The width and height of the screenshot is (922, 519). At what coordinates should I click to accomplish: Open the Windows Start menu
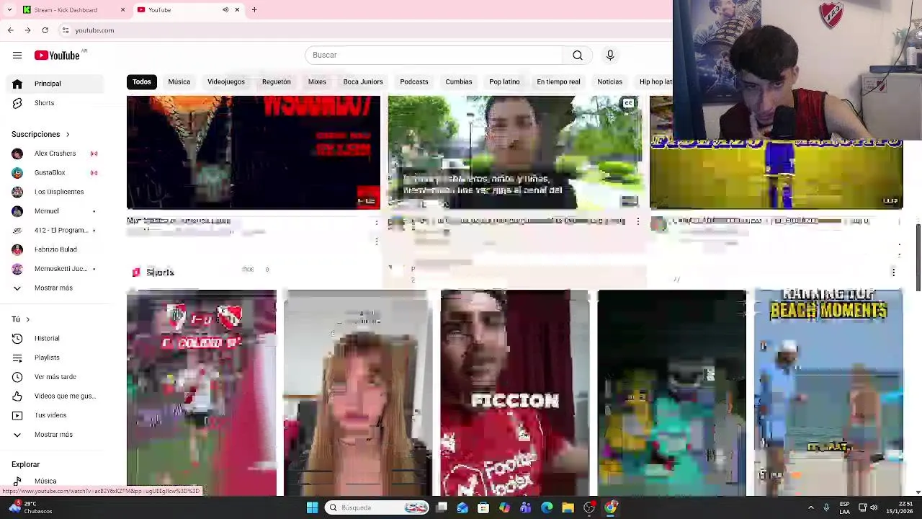click(312, 507)
